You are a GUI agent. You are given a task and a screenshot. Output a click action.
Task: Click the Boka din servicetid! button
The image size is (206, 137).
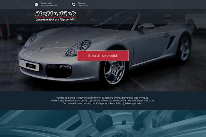pyautogui.click(x=103, y=55)
